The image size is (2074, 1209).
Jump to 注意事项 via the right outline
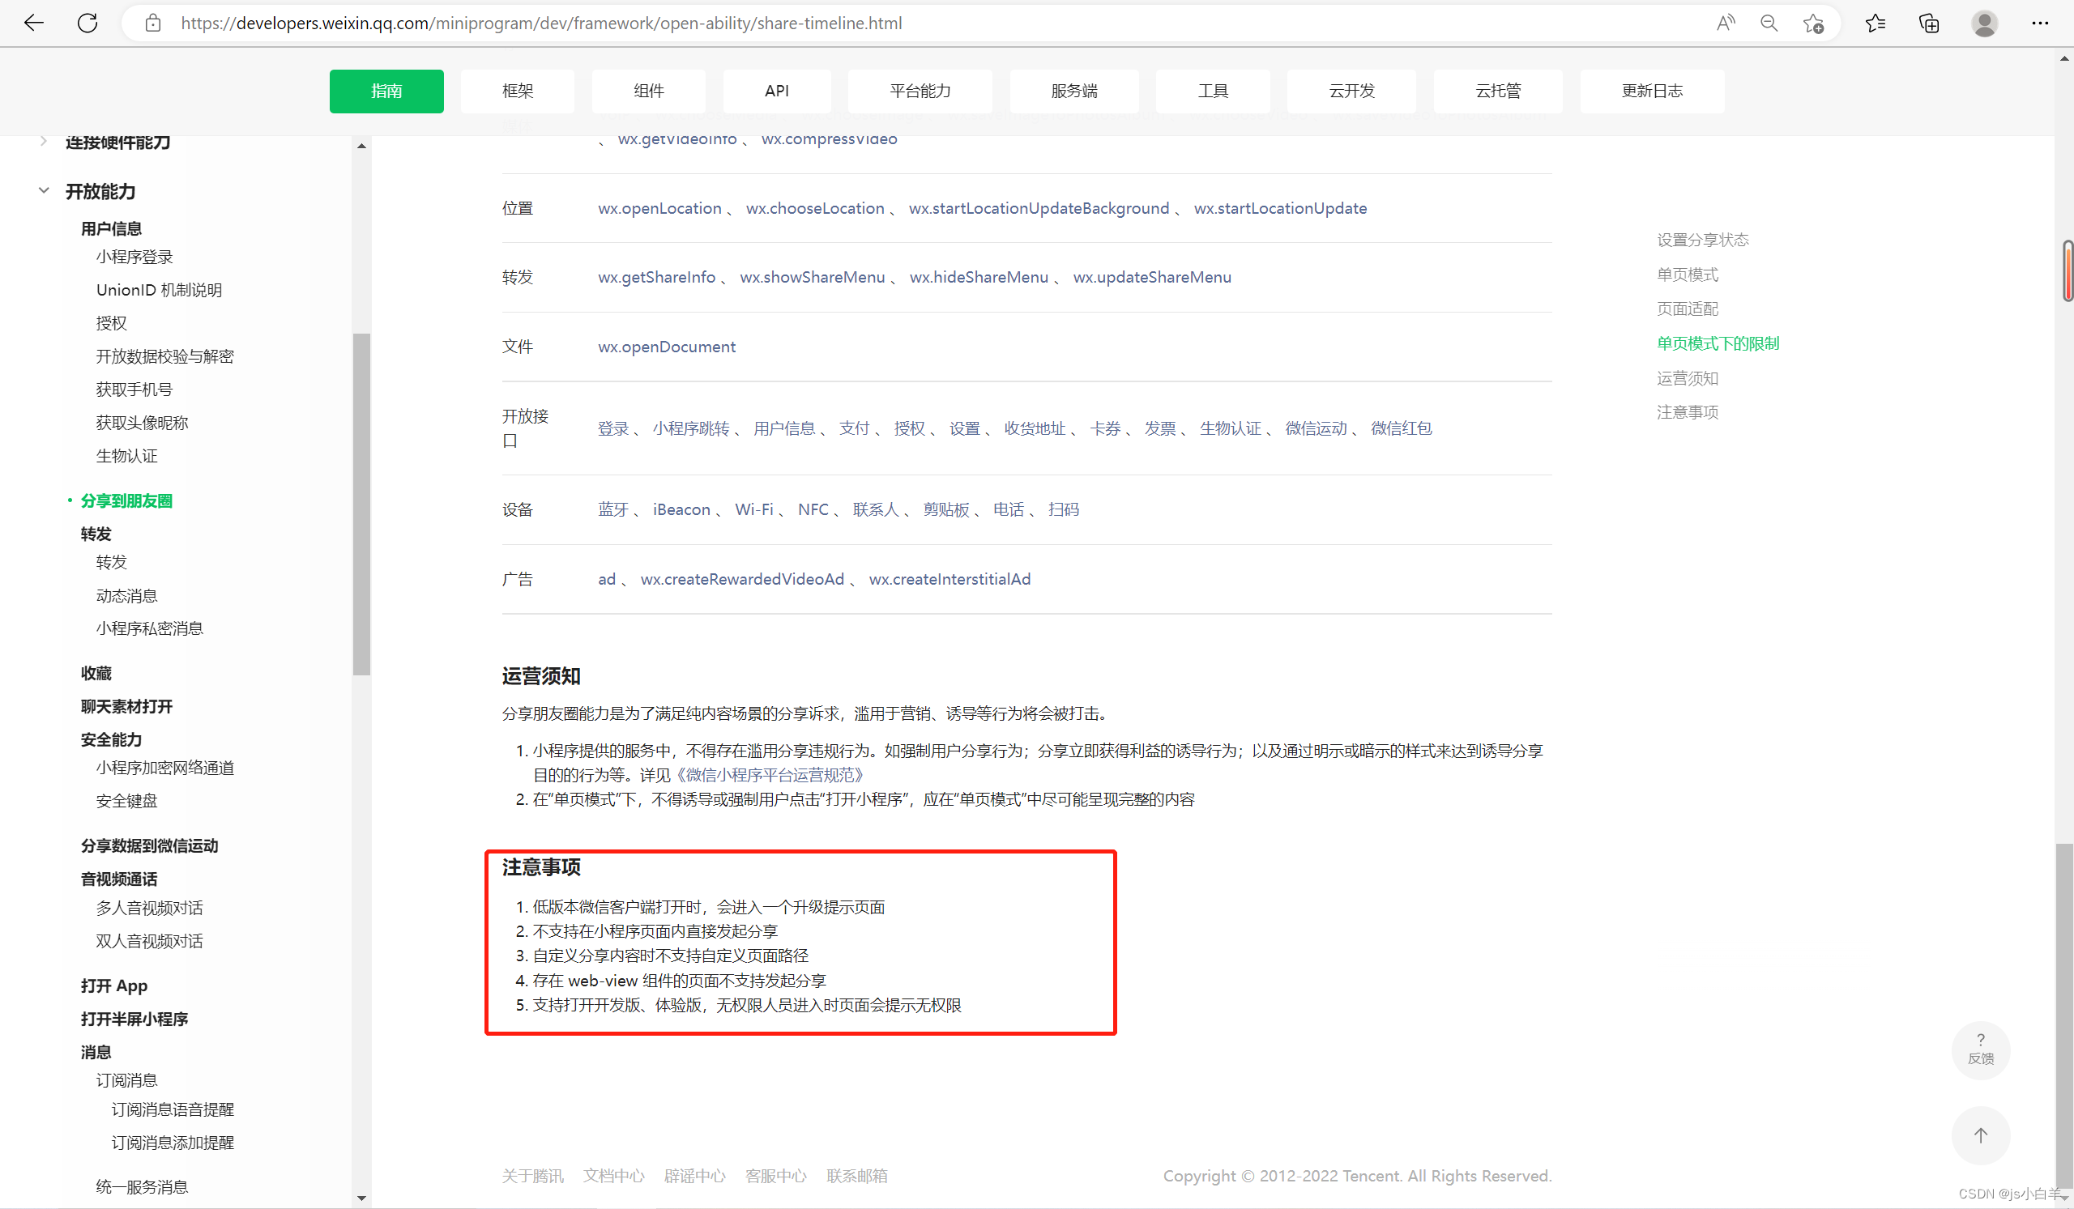point(1687,412)
